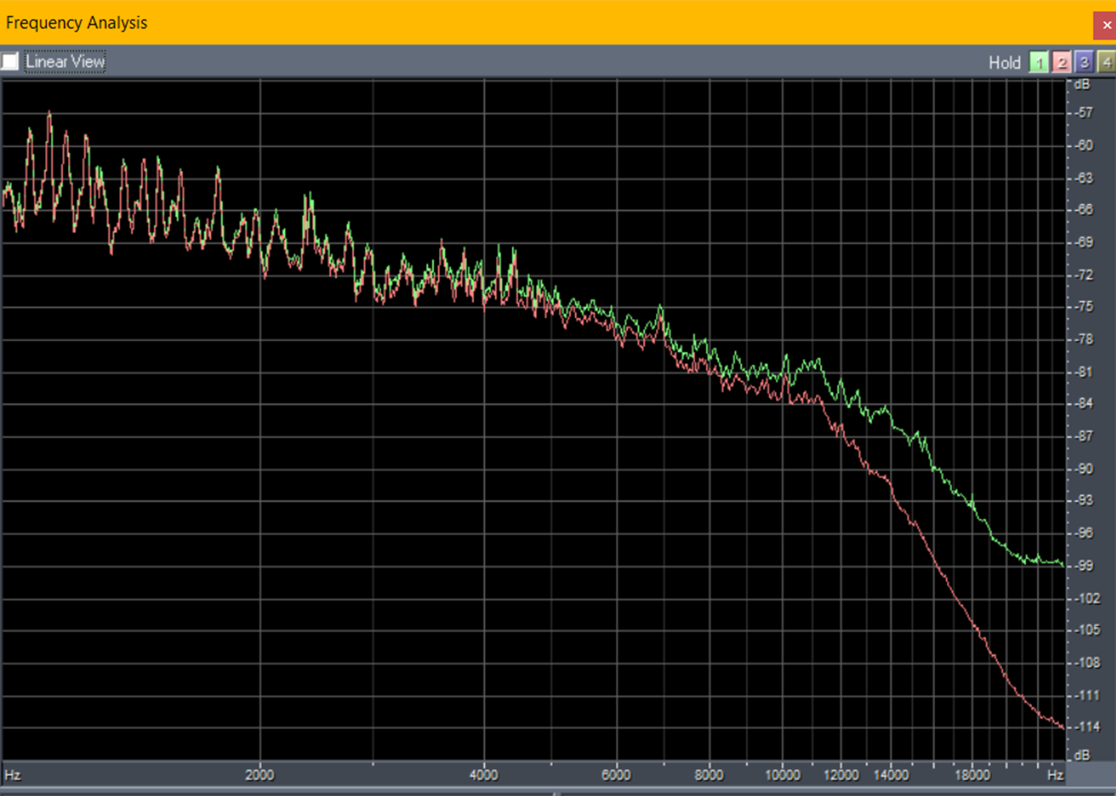Click the -75 dB scale label

(x=1084, y=307)
